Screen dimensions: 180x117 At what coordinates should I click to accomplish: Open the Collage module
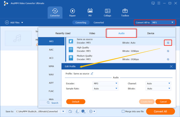[107, 13]
